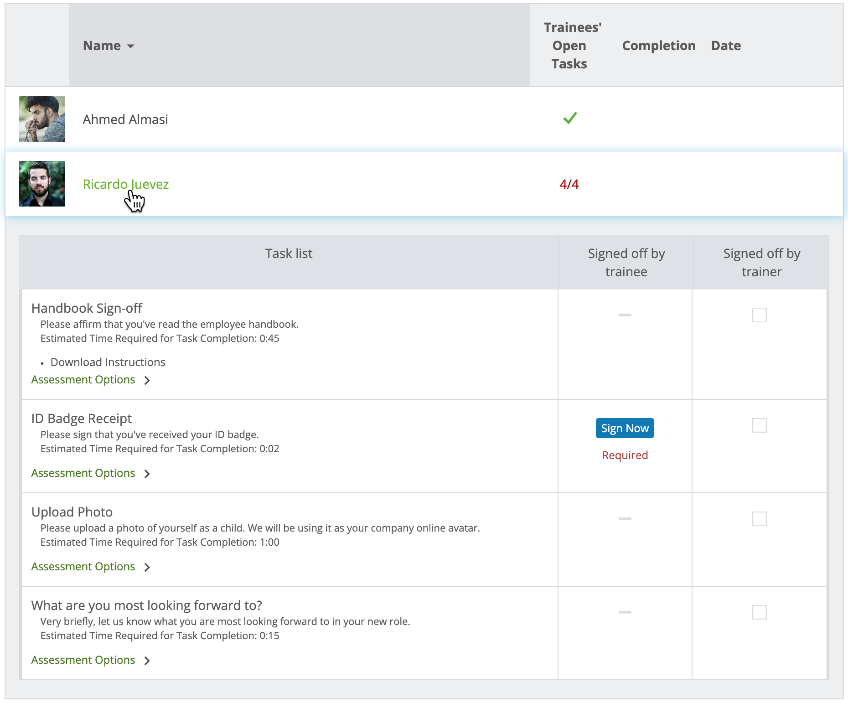Expand Assessment Options for ID Badge Receipt
This screenshot has width=848, height=703.
pos(83,473)
